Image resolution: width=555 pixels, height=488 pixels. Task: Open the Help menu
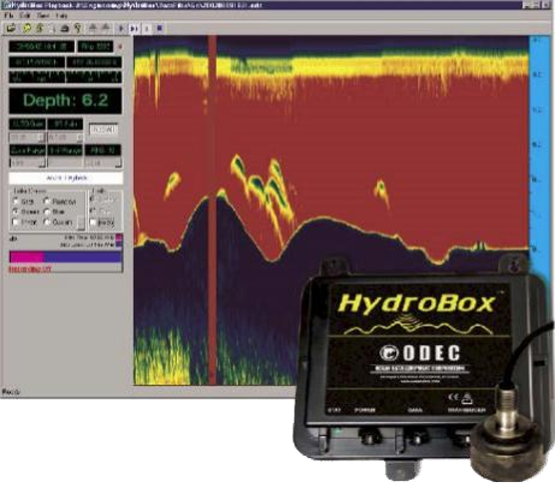61,16
